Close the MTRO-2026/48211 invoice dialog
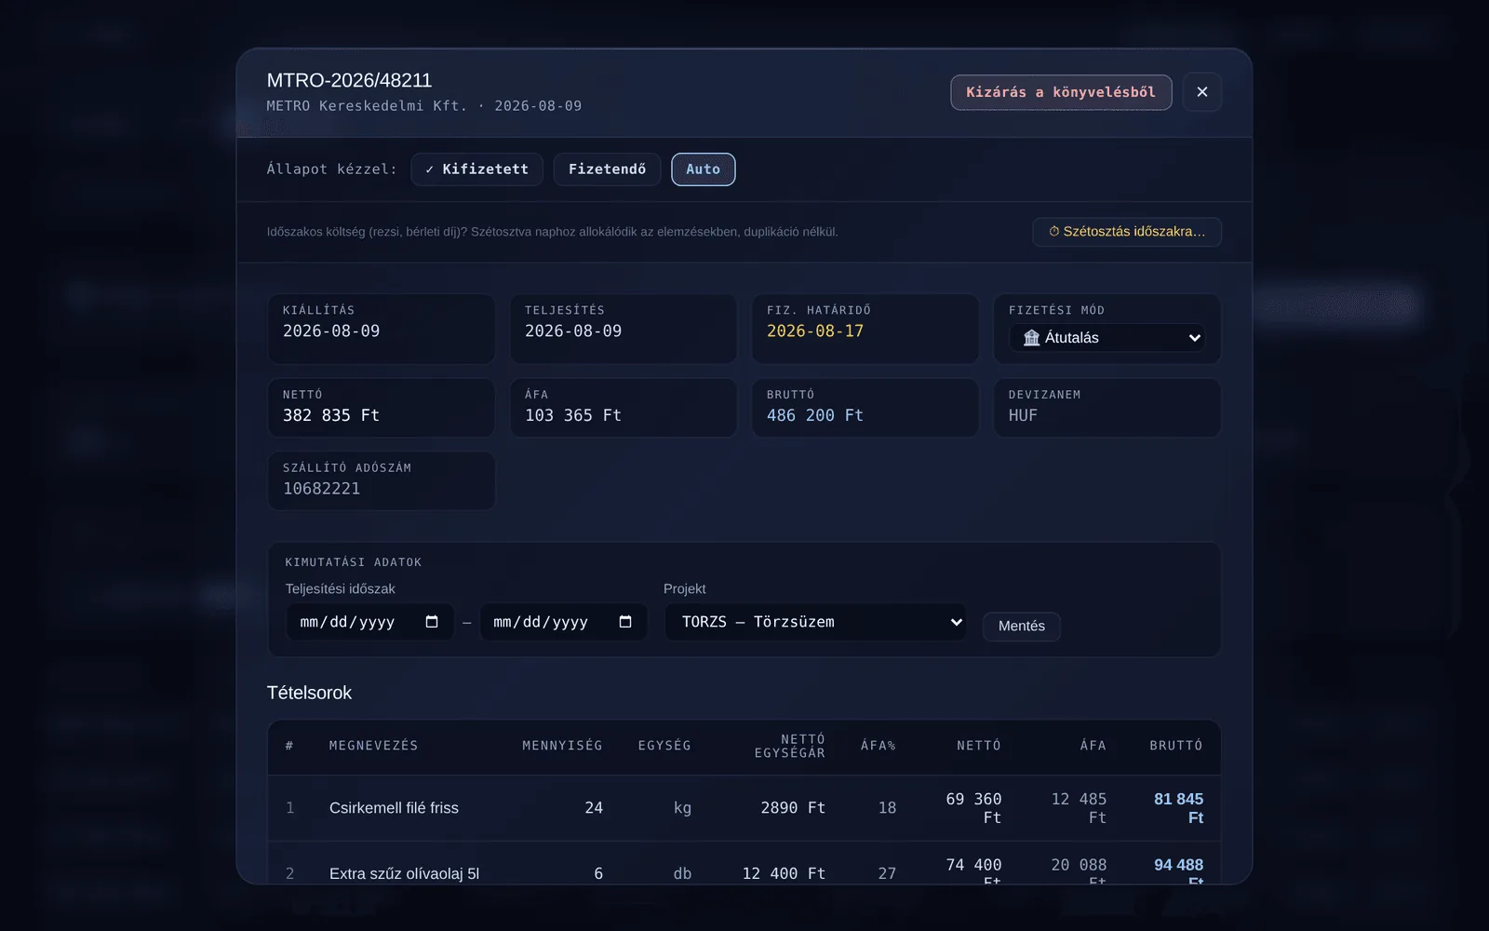The height and width of the screenshot is (931, 1489). (1201, 92)
